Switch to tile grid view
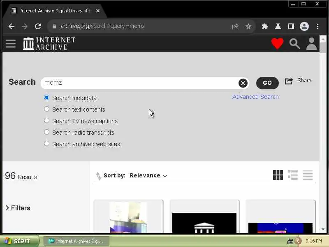The image size is (329, 247). tap(278, 175)
